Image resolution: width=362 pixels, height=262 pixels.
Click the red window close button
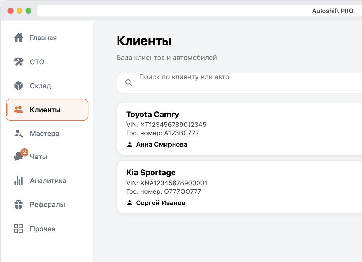click(11, 11)
